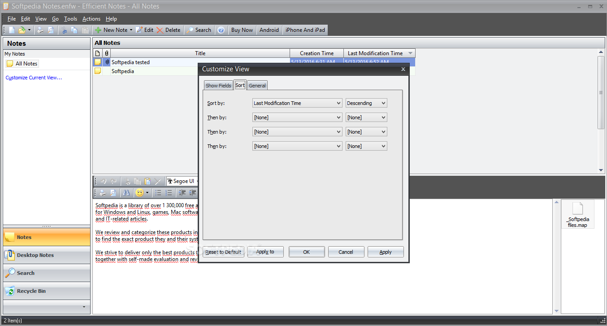607x326 pixels.
Task: Click the Reset to Default button
Action: pos(223,252)
